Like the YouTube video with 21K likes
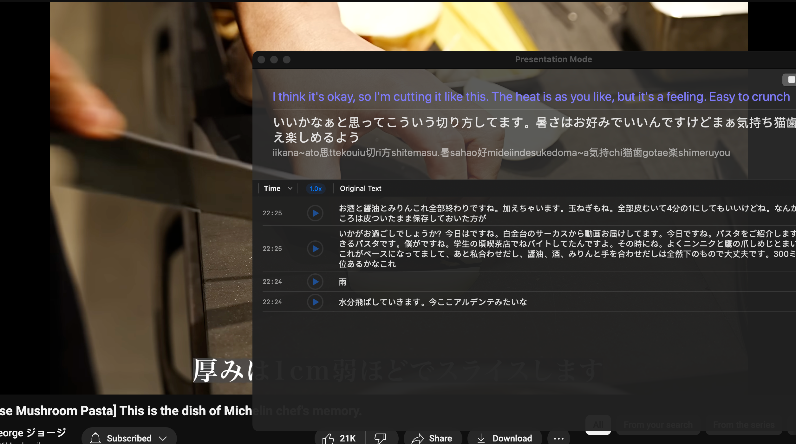This screenshot has width=796, height=444. point(339,438)
